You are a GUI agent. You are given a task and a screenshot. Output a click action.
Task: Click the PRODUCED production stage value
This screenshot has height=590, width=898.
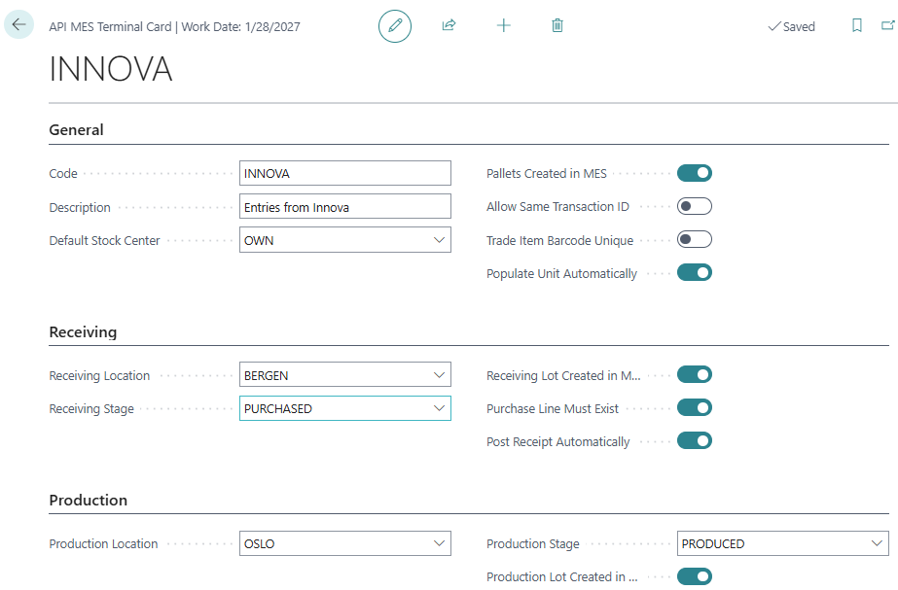point(713,543)
